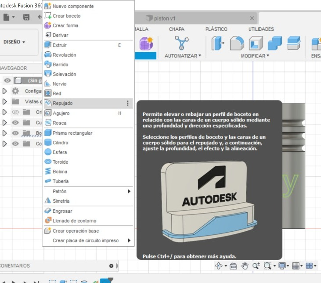
Task: Open the DISEÑO workspace dropdown
Action: click(14, 42)
